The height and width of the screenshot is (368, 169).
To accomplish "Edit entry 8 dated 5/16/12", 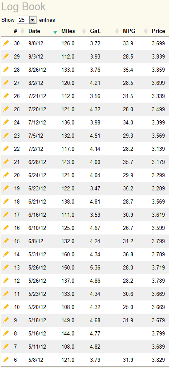I will [6, 333].
